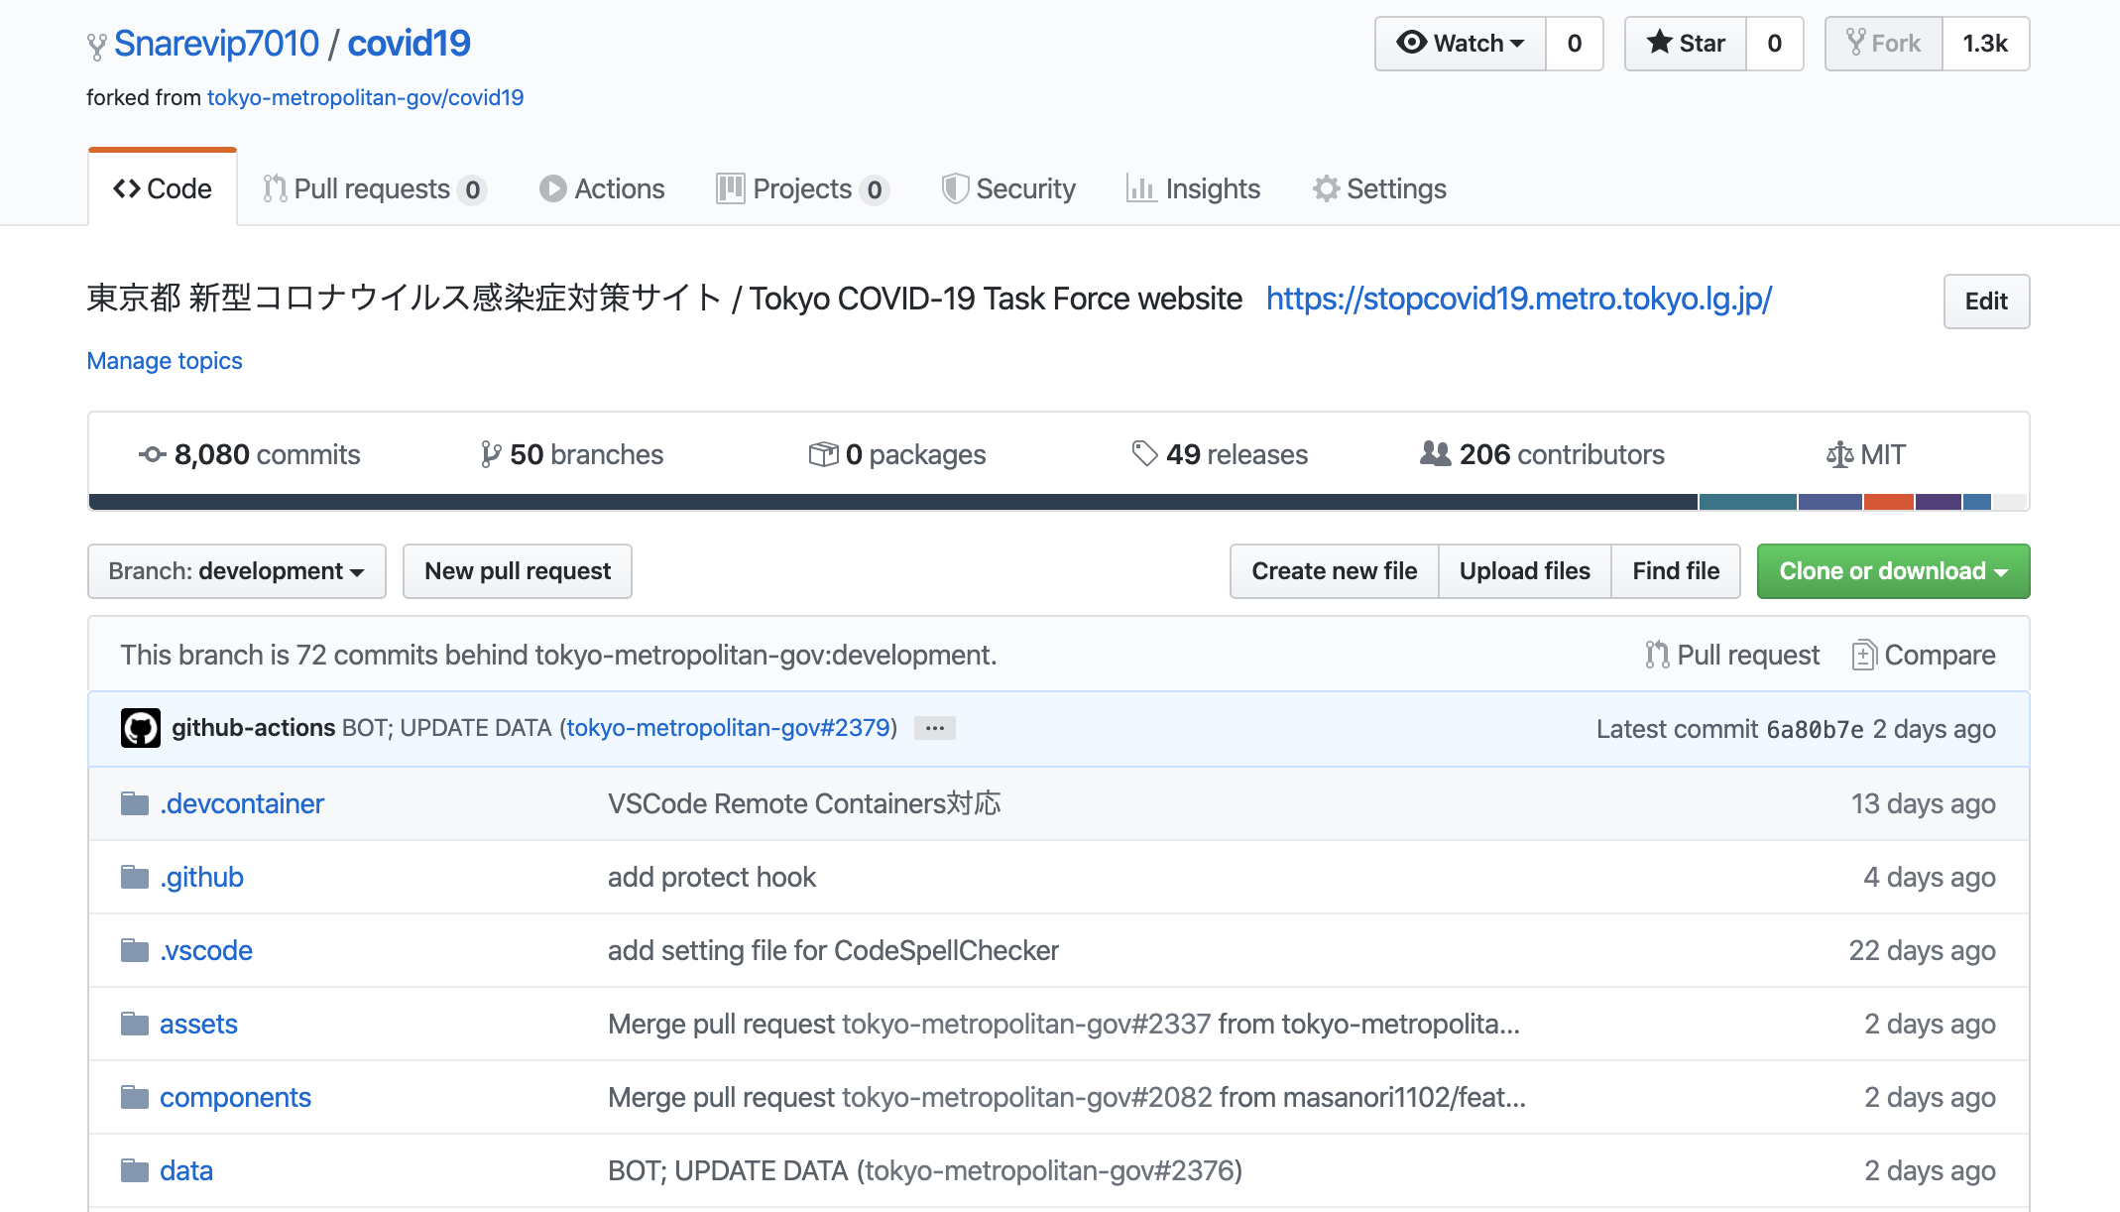This screenshot has width=2120, height=1212.
Task: Click the teal segment of language bar
Action: (1748, 502)
